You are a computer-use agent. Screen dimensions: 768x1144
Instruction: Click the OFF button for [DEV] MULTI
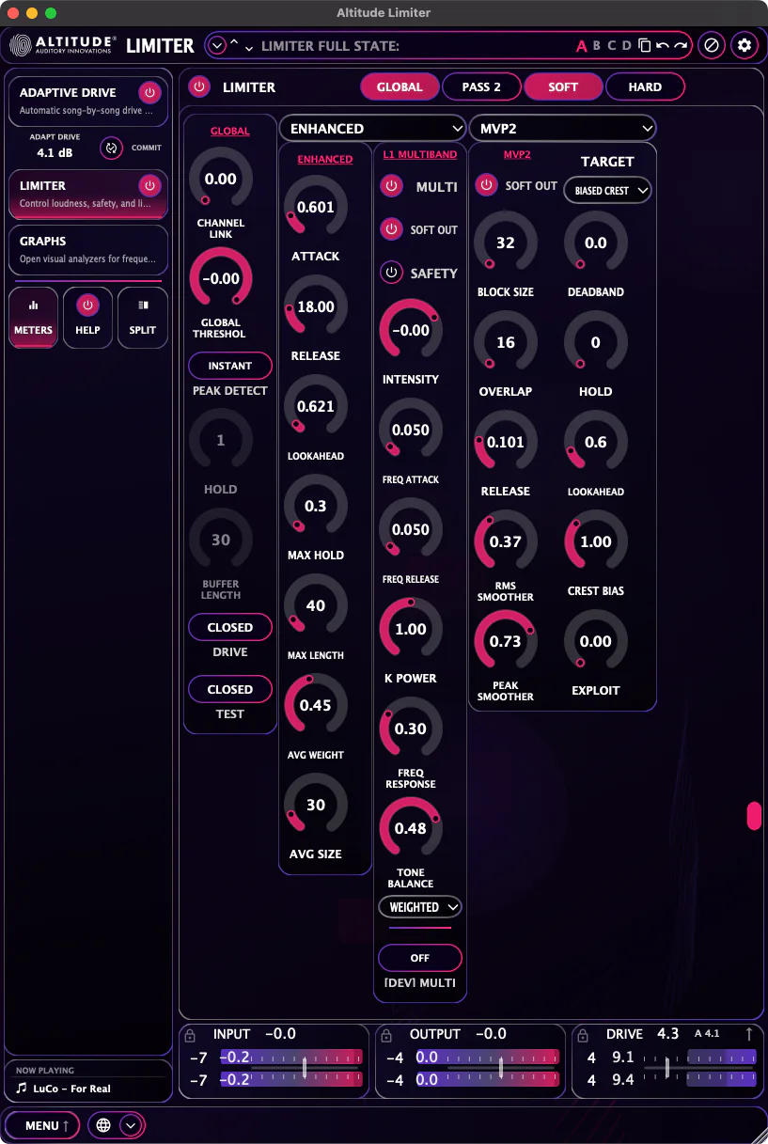tap(420, 958)
